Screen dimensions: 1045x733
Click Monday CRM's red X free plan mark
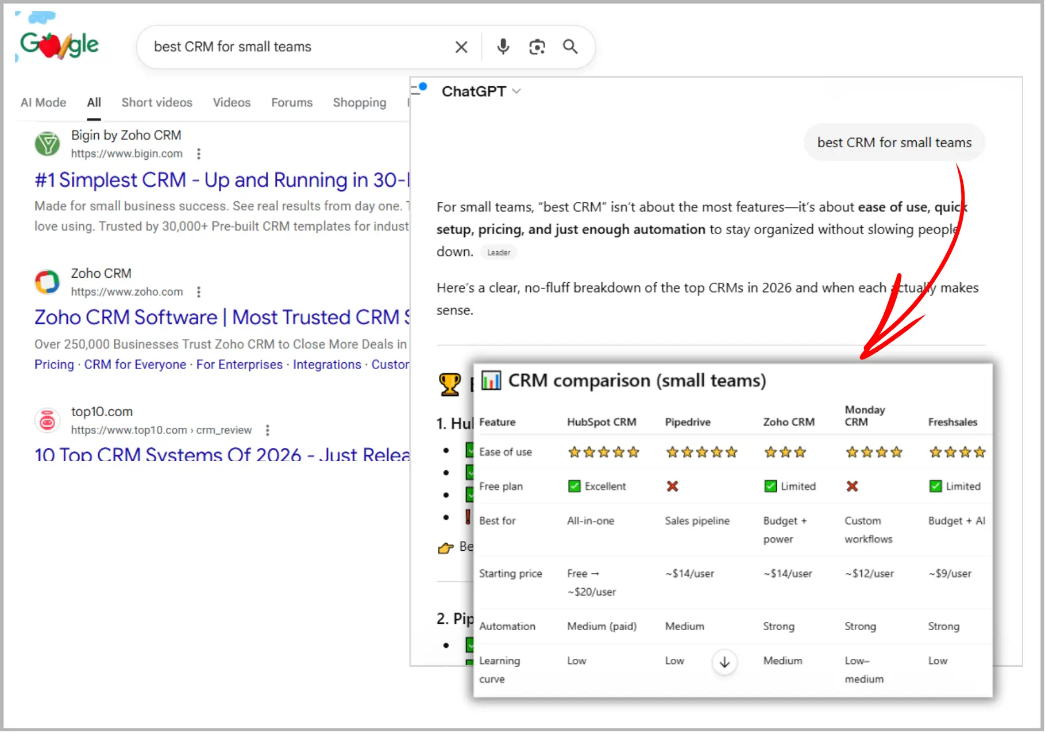click(852, 486)
